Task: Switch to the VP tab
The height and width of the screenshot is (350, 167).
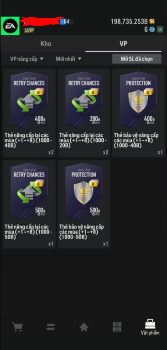Action: pyautogui.click(x=123, y=44)
